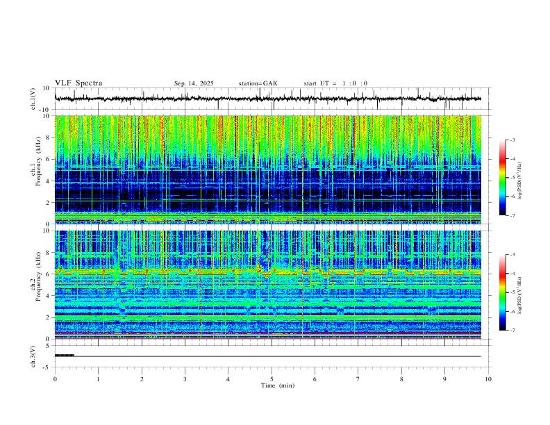Click time axis tick label '7'
The width and height of the screenshot is (550, 425).
[358, 379]
